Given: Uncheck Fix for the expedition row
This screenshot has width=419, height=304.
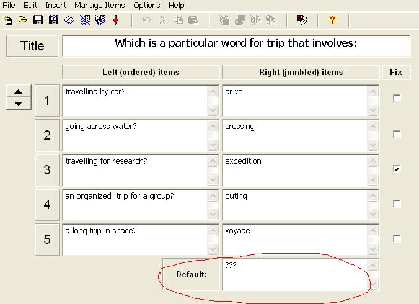Looking at the screenshot, I should pos(397,169).
